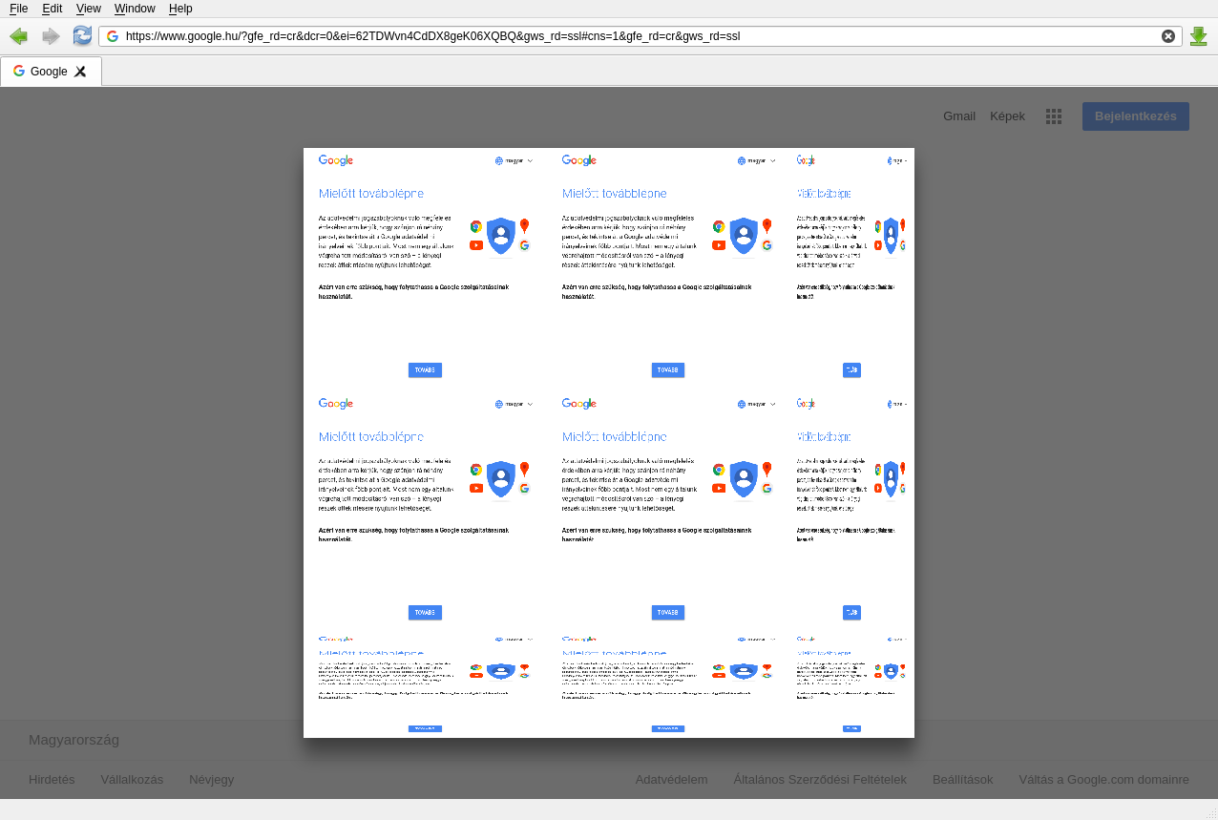Open the File menu
The height and width of the screenshot is (820, 1218).
click(18, 9)
